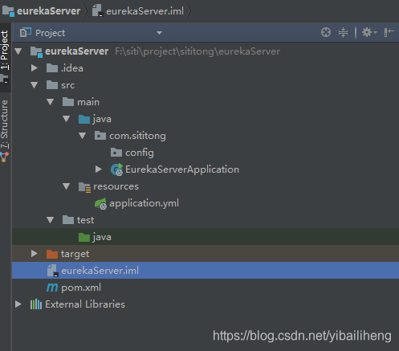
Task: Click the eurekaServer module folder icon in the breadcrumb
Action: (x=8, y=11)
